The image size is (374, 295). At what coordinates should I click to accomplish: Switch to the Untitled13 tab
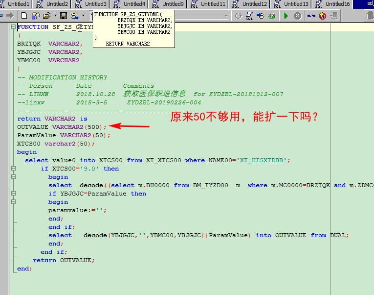pyautogui.click(x=291, y=4)
